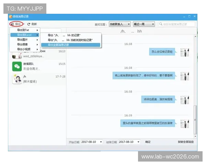Click the 微信消息记录 app icon in the title bar

click(x=10, y=17)
